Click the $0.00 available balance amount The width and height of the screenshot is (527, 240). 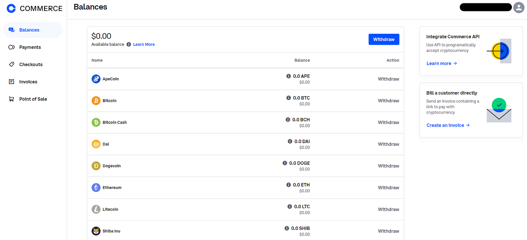click(x=101, y=36)
